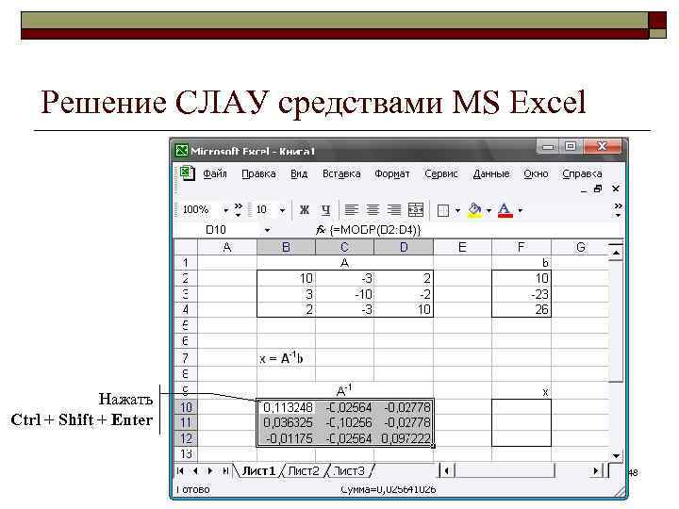This screenshot has height=509, width=679.
Task: Open the zoom 100% dropdown
Action: (225, 210)
